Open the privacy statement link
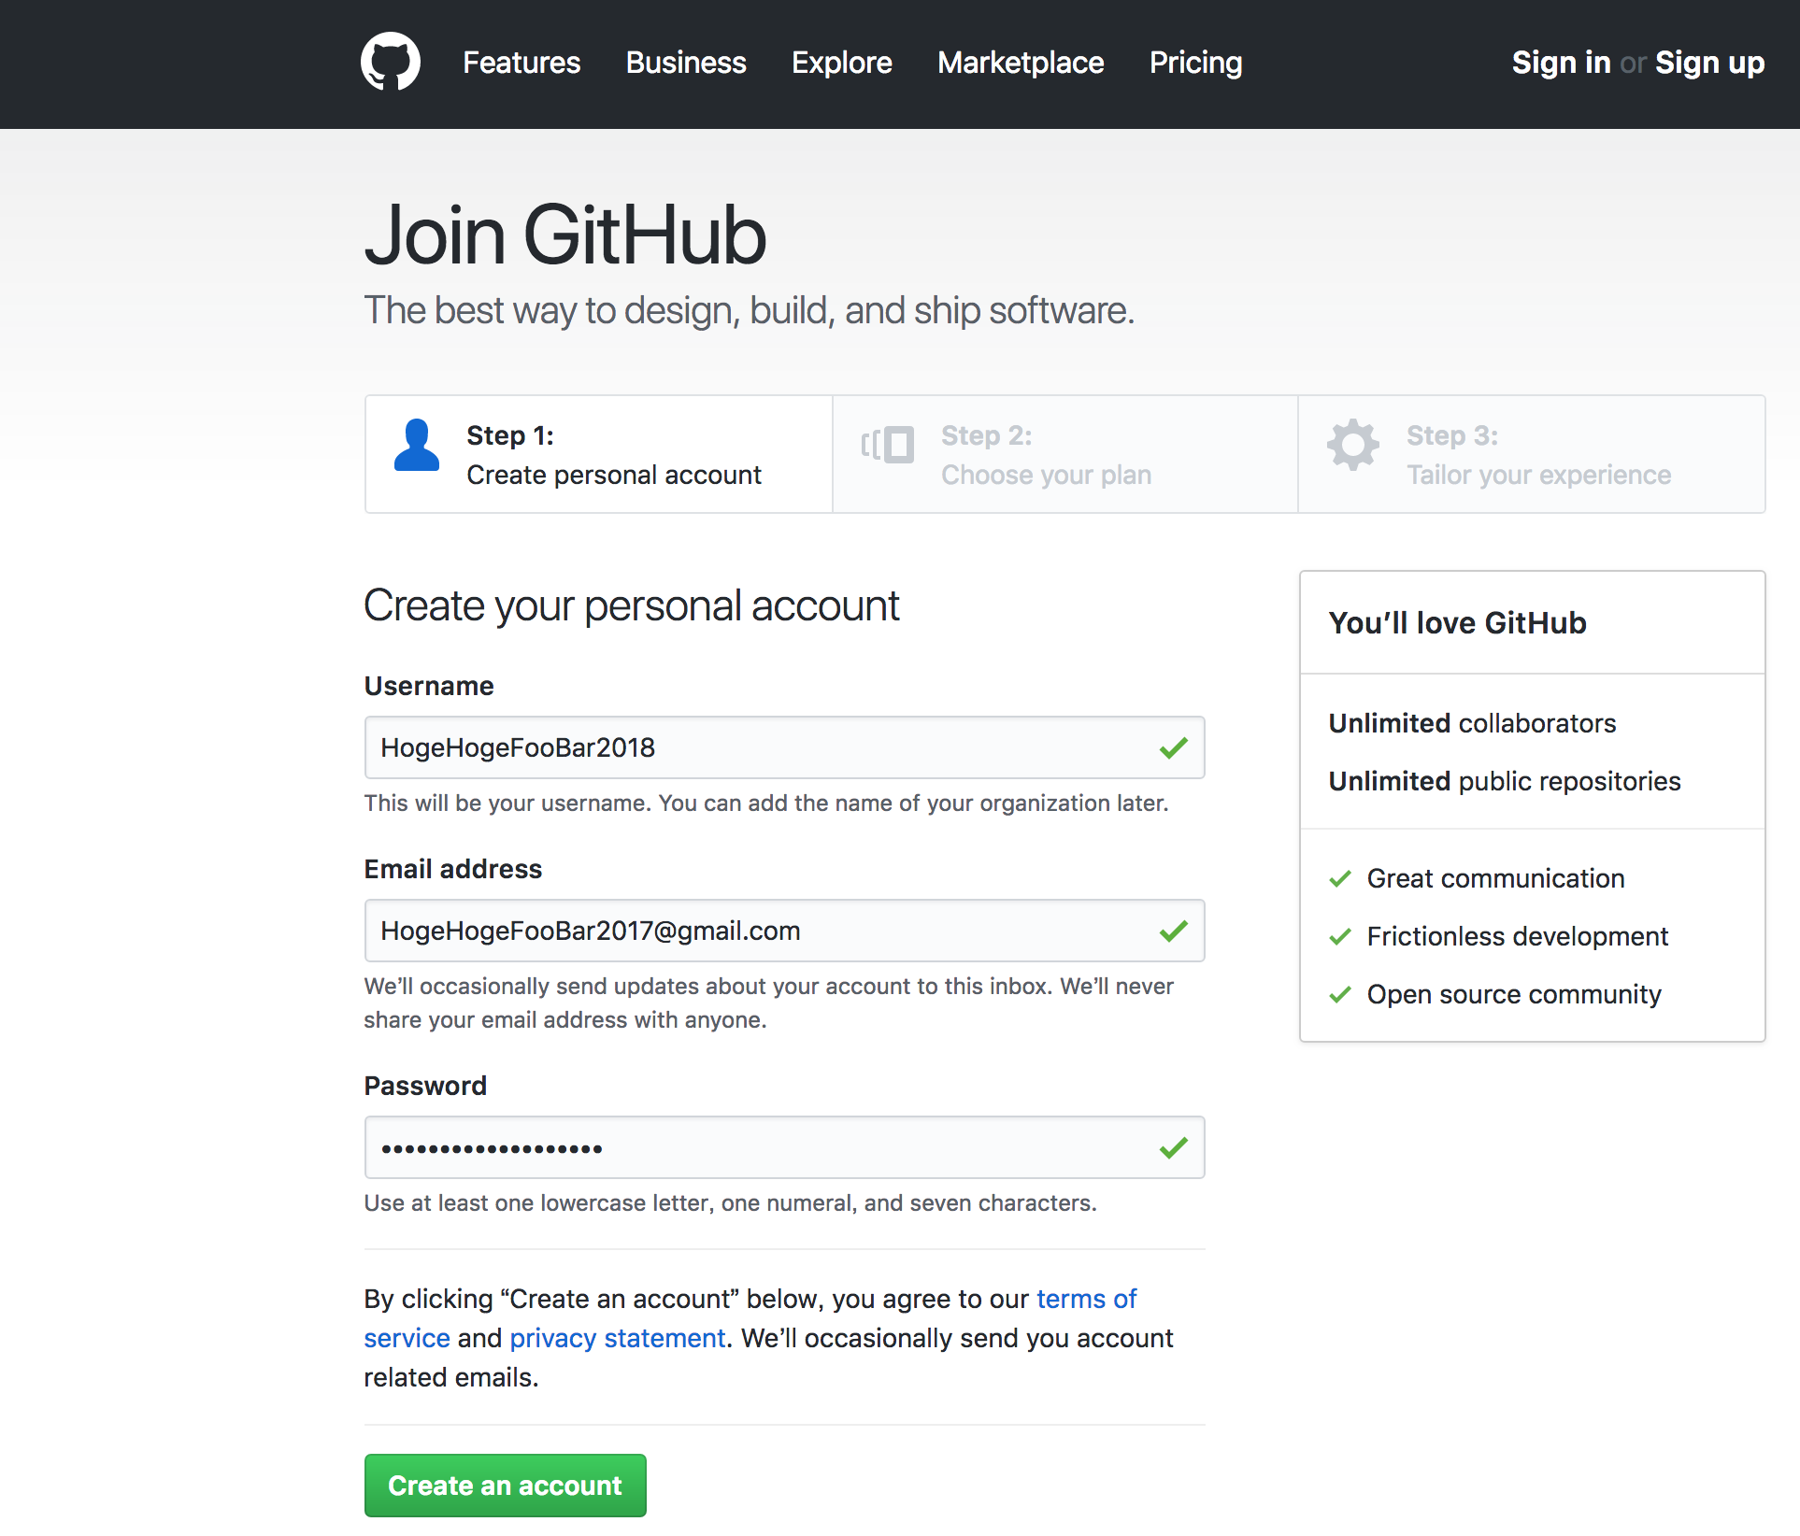Image resolution: width=1800 pixels, height=1536 pixels. (x=618, y=1338)
